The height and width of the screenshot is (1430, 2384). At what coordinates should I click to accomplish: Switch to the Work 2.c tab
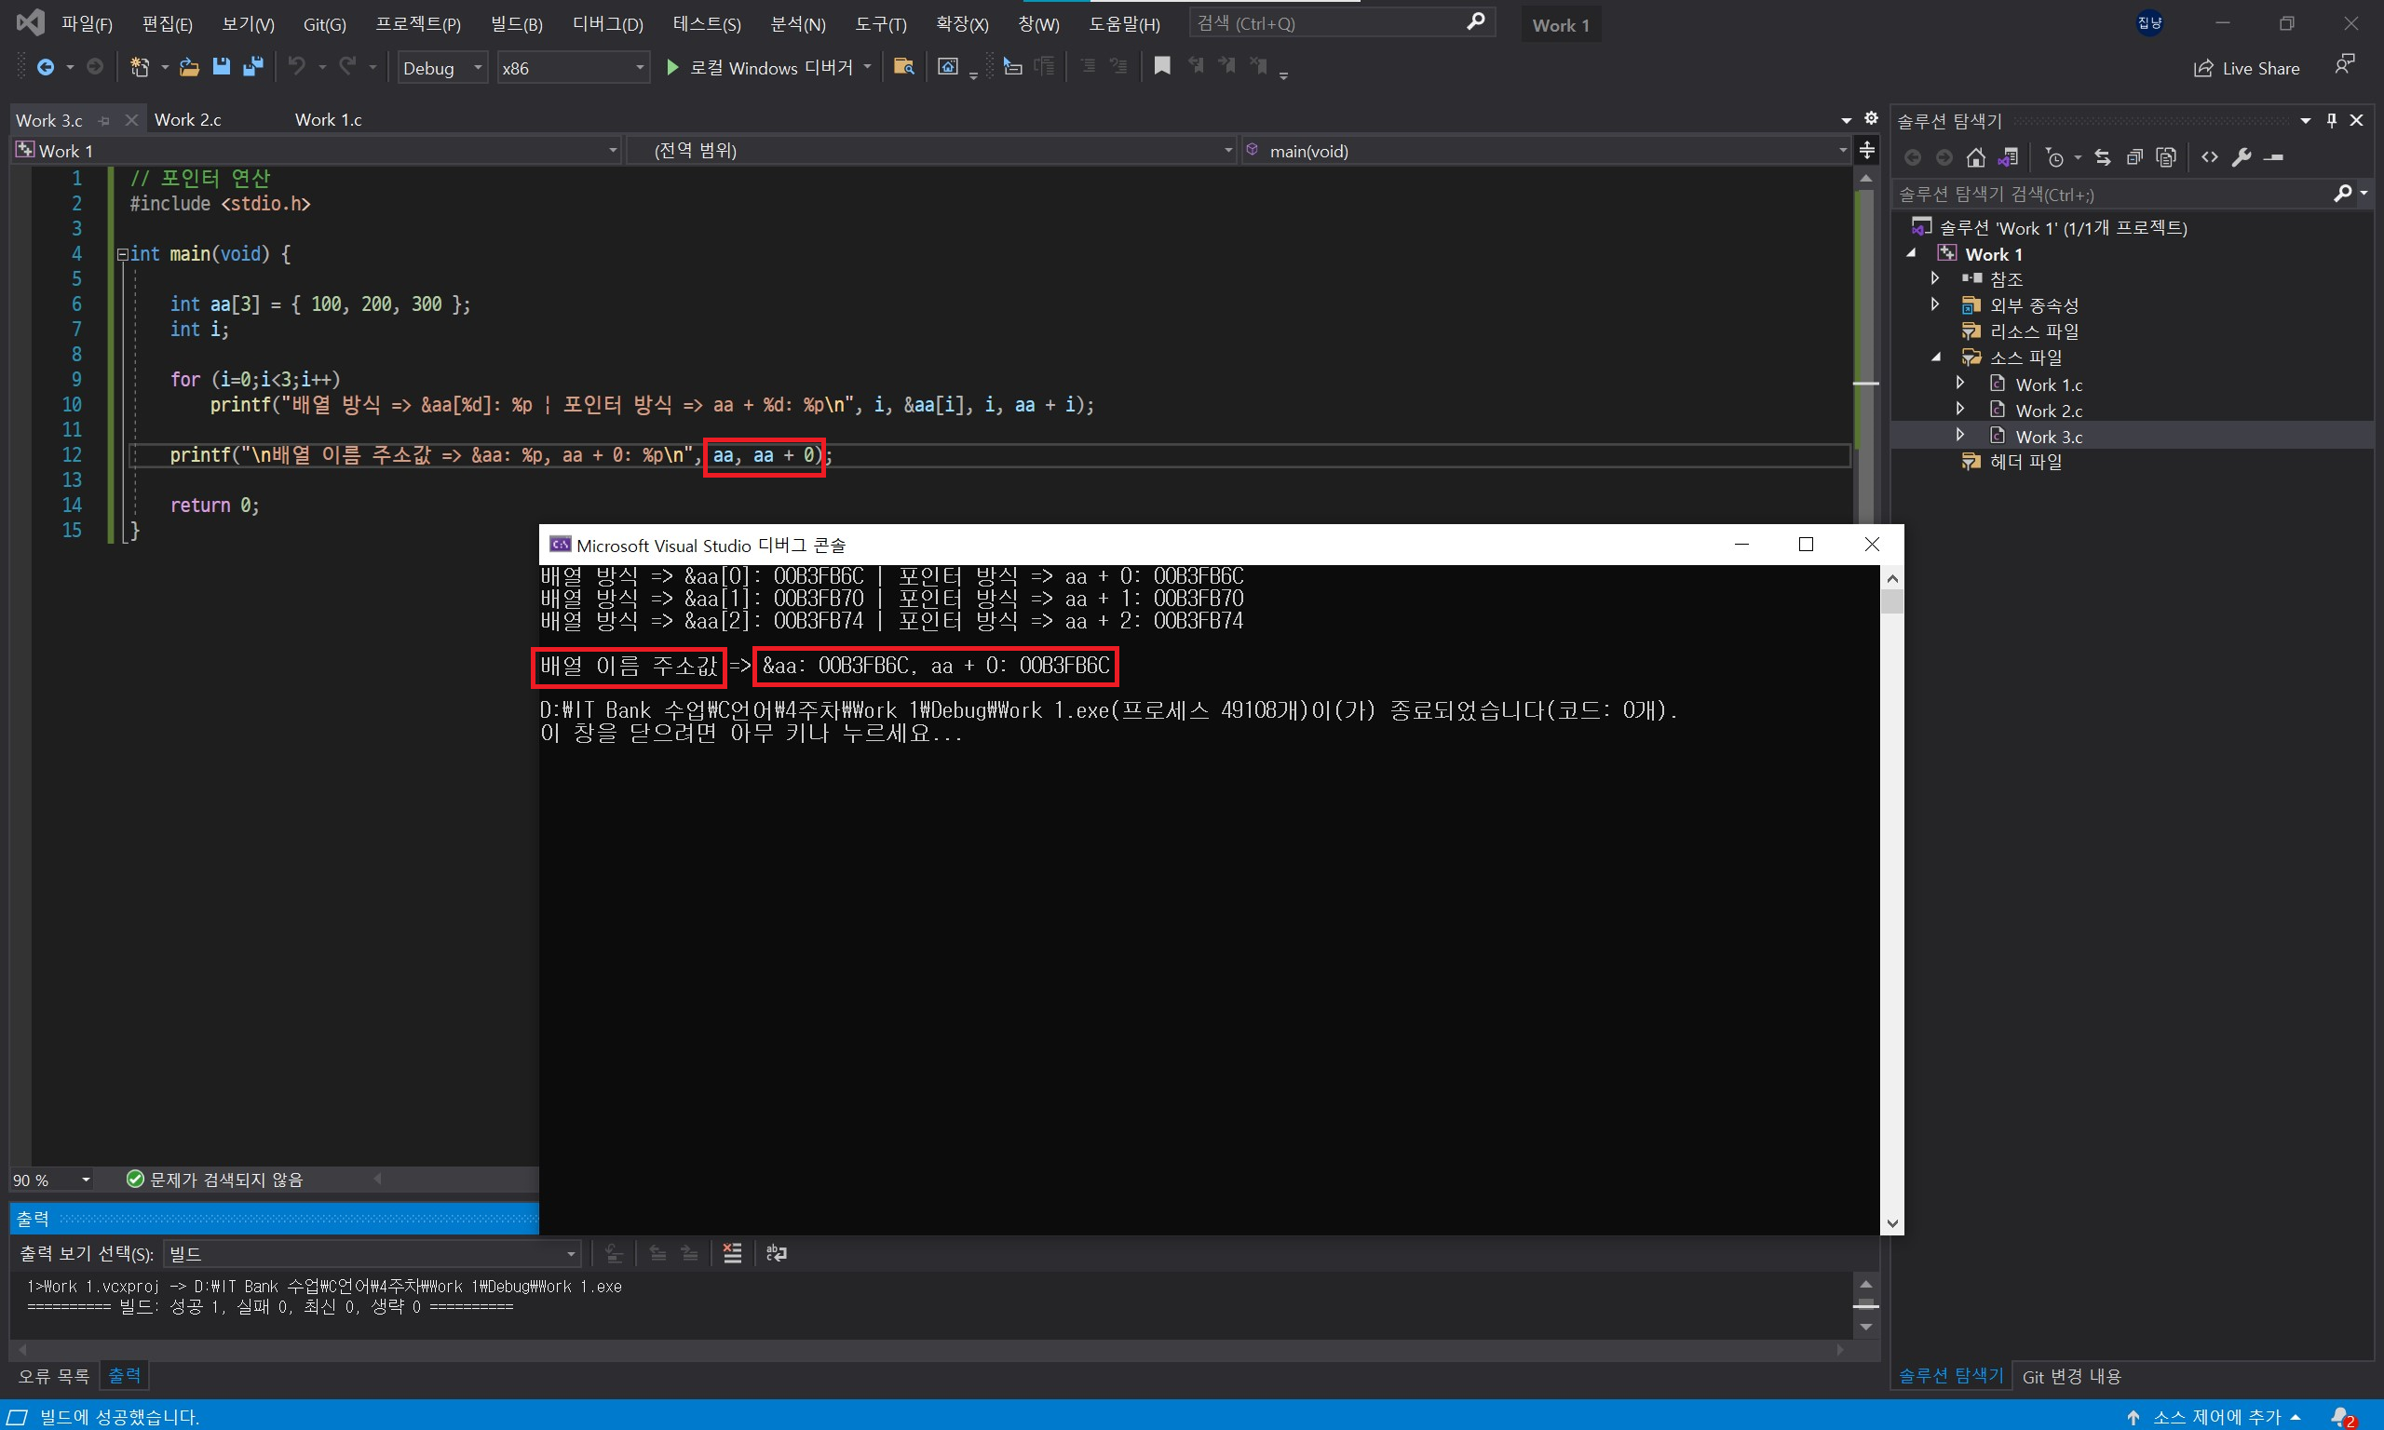(x=188, y=119)
